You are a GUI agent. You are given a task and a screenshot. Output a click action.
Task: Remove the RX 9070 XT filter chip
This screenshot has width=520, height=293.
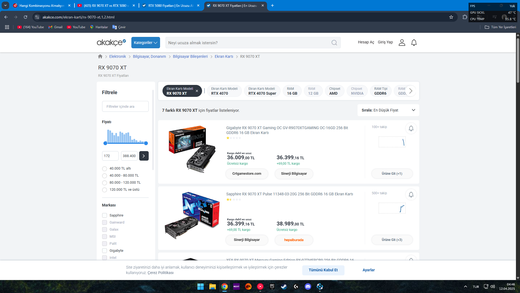tap(197, 91)
